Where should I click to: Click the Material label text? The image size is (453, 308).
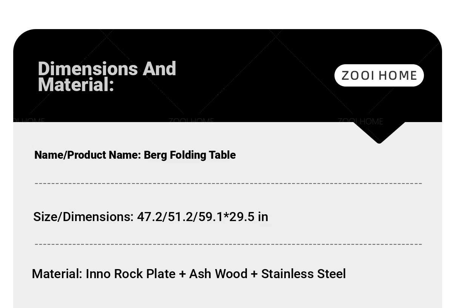click(x=57, y=274)
